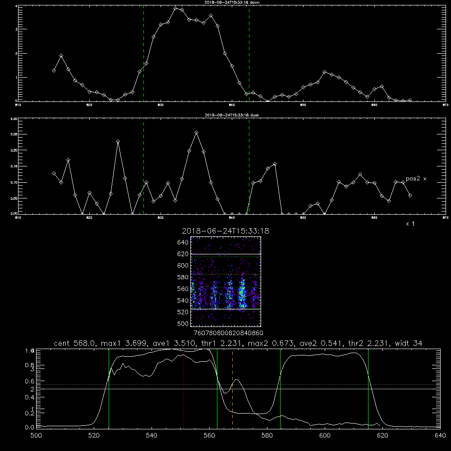Click the blue dotted horizontal line in bottom plot

click(x=238, y=385)
